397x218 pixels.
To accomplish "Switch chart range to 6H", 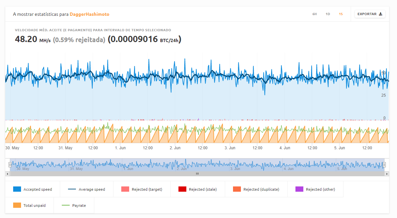I will pyautogui.click(x=315, y=14).
